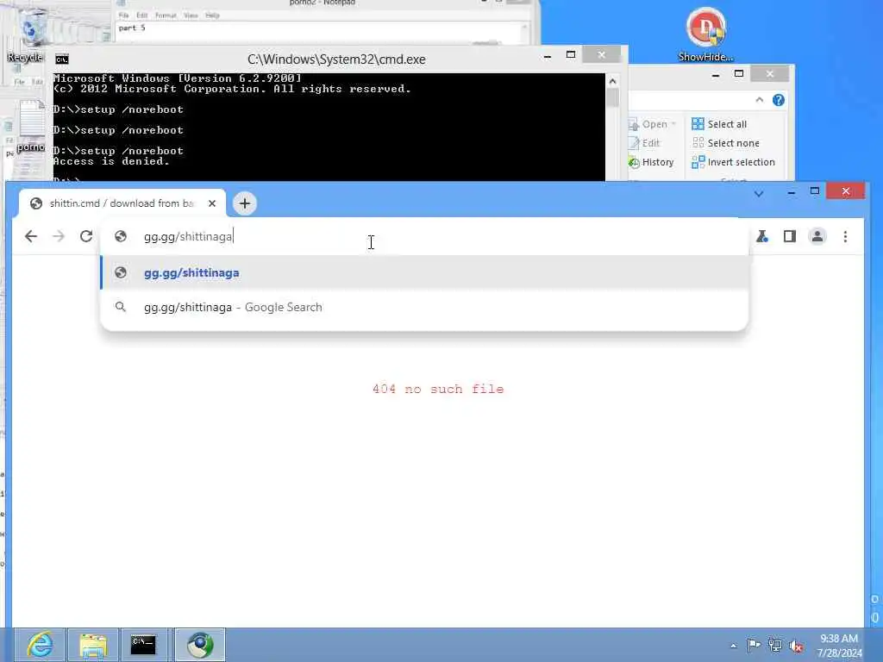
Task: Click the globe icon in the address bar
Action: (121, 236)
